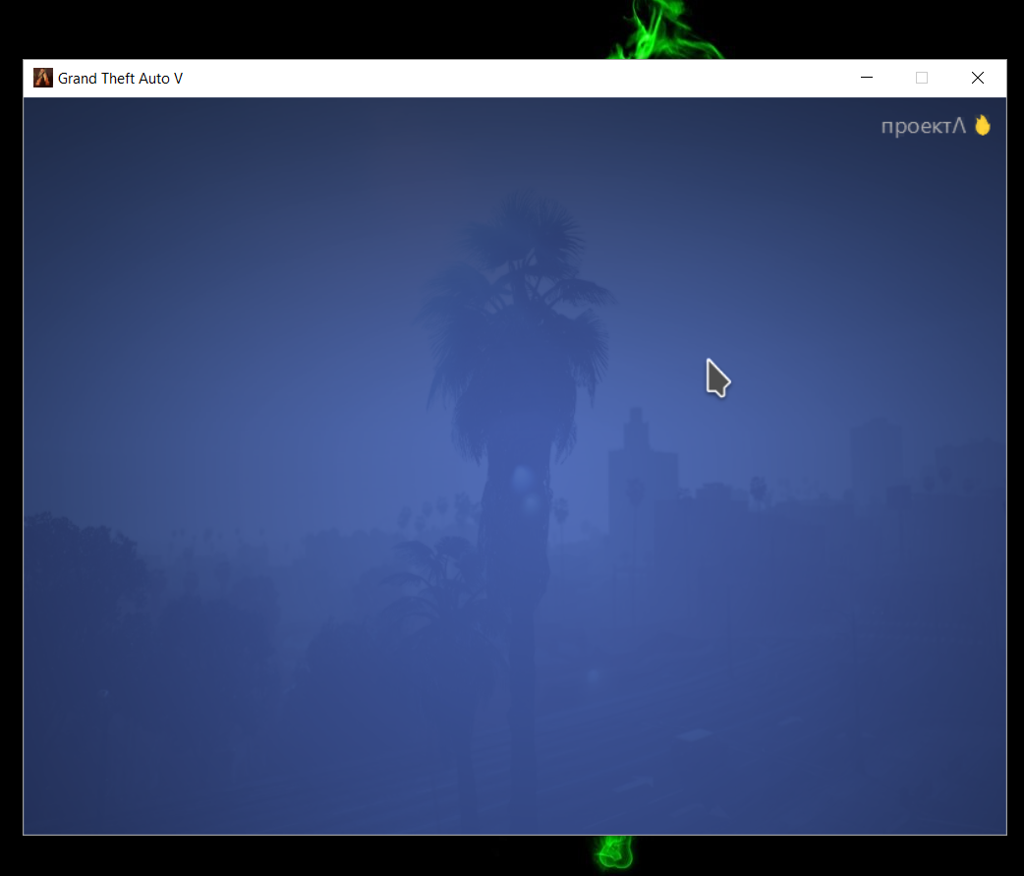Viewport: 1024px width, 876px height.
Task: Minimize the Grand Theft Auto V window
Action: (867, 78)
